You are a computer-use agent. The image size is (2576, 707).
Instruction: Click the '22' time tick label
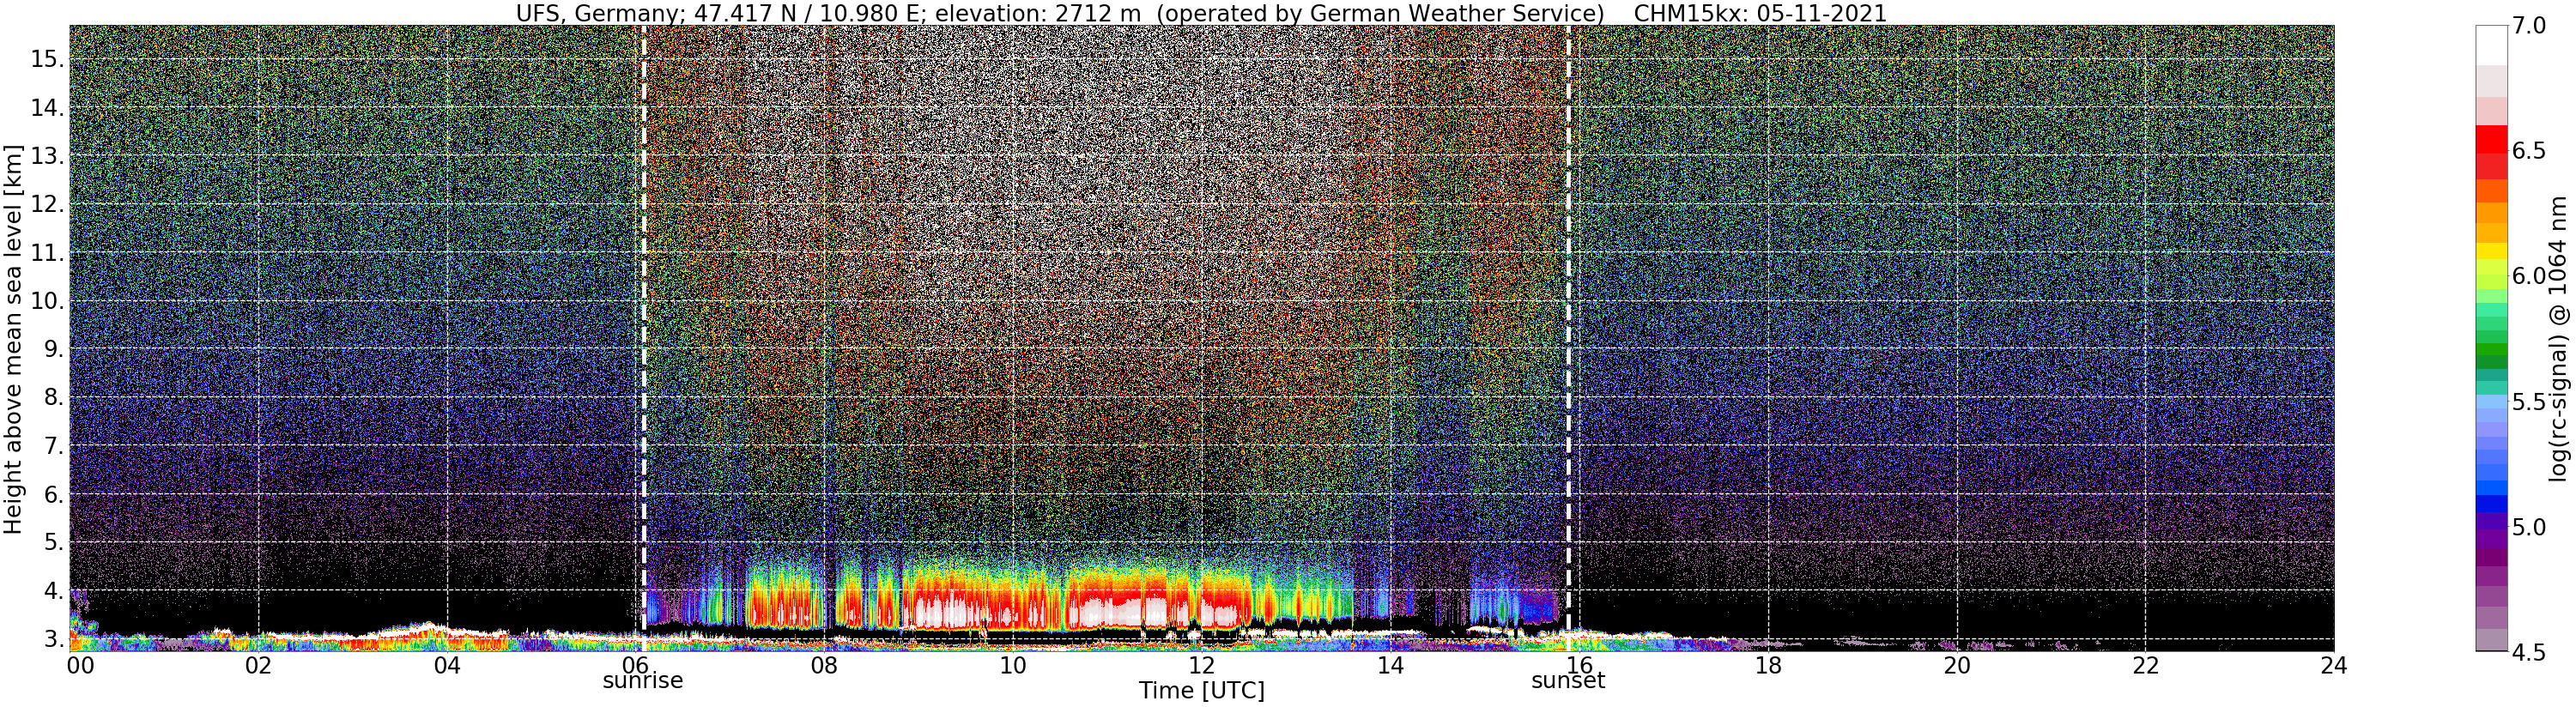coord(2146,665)
